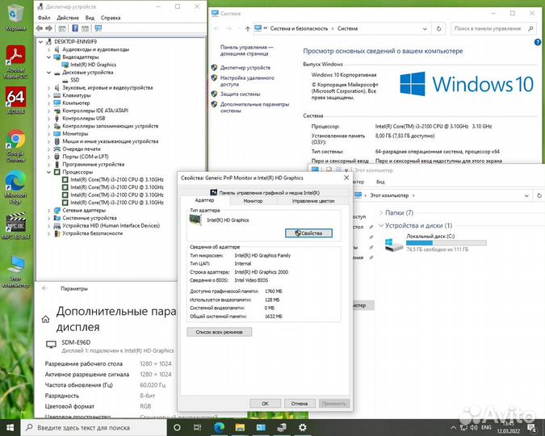Open the notification center icon
Screen dimensions: 545x436
[x=532, y=428]
